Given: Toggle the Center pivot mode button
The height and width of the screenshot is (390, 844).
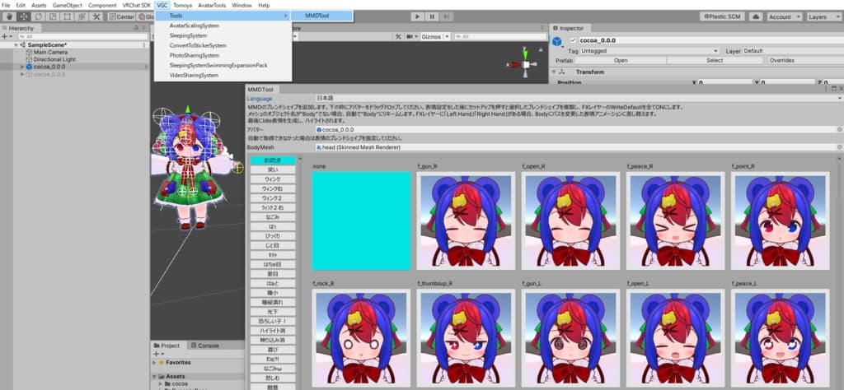Looking at the screenshot, I should click(122, 16).
